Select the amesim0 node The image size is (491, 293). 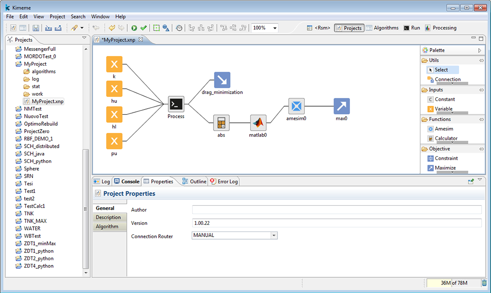coord(296,106)
